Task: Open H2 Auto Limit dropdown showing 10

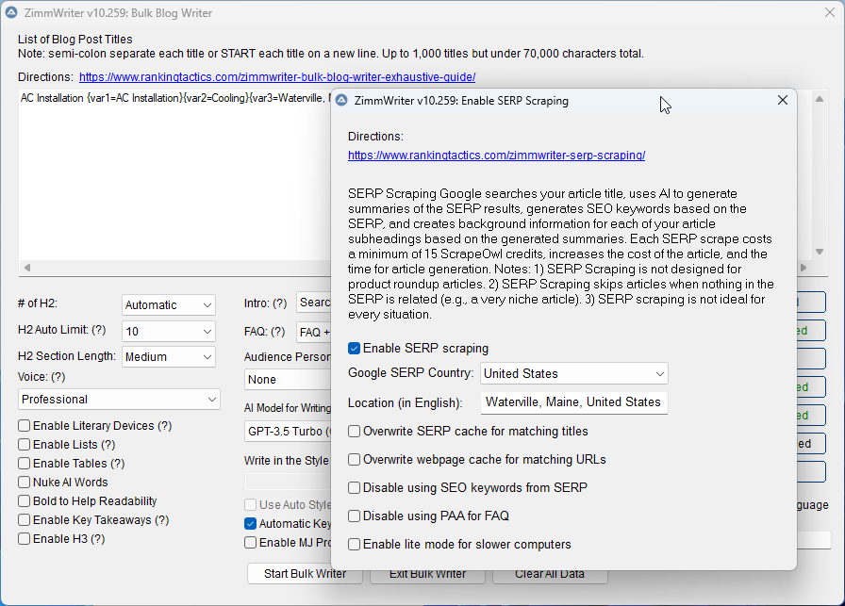Action: click(169, 332)
